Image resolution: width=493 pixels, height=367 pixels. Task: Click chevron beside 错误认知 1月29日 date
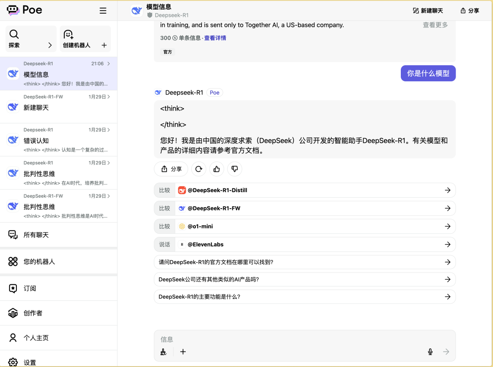pyautogui.click(x=109, y=130)
